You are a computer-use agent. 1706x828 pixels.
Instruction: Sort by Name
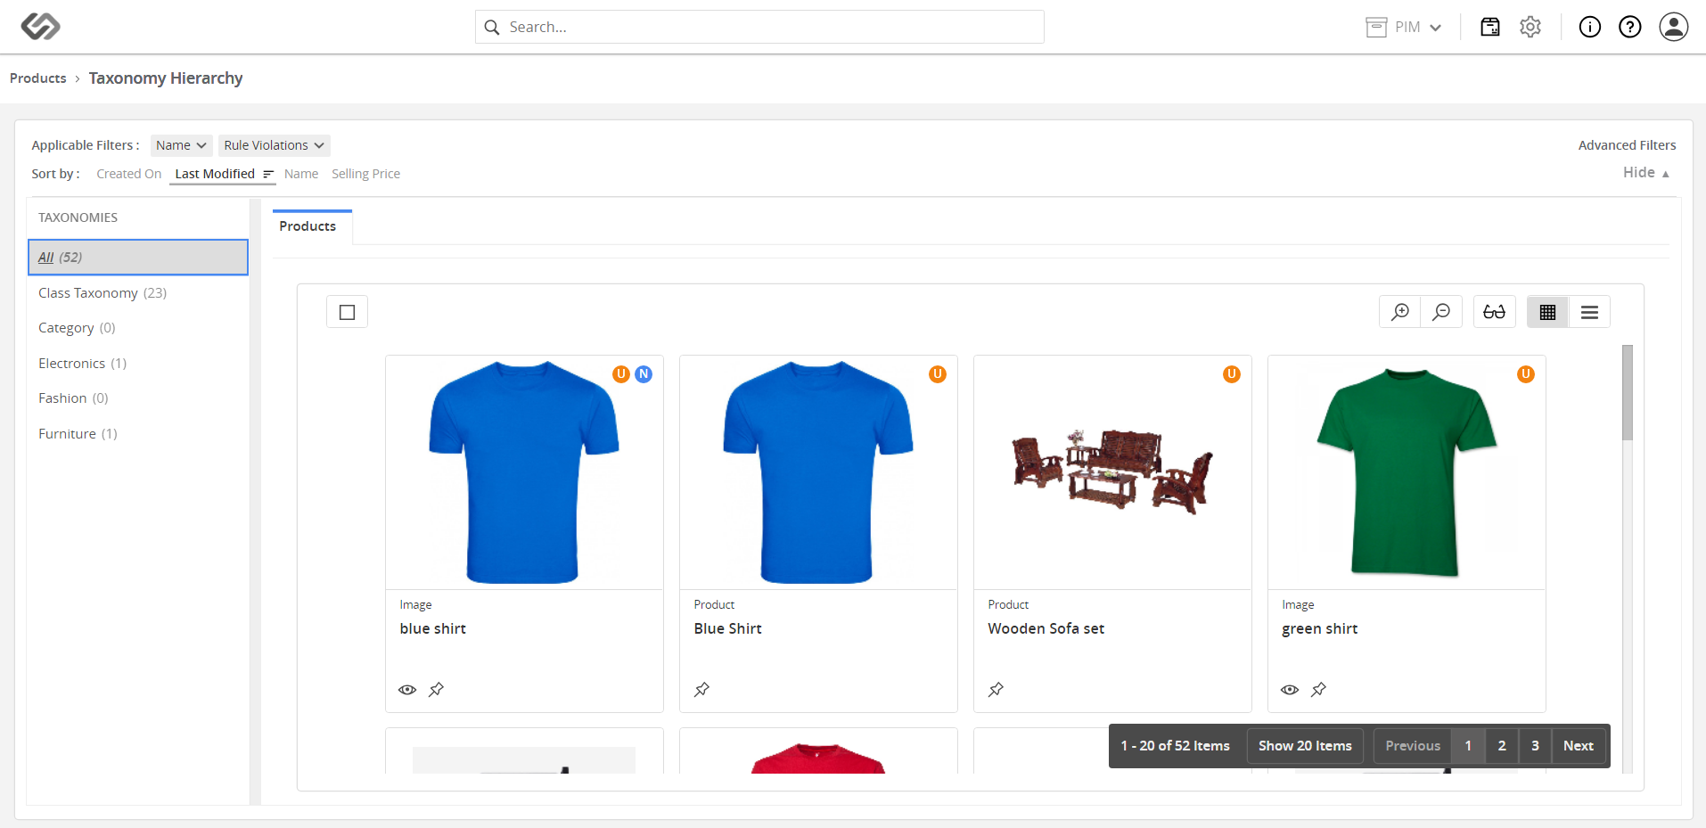(x=301, y=174)
